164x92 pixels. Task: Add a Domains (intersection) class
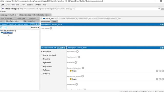click(83, 68)
